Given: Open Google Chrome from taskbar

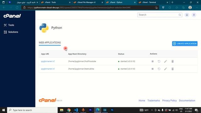Looking at the screenshot, I should [x=69, y=110].
